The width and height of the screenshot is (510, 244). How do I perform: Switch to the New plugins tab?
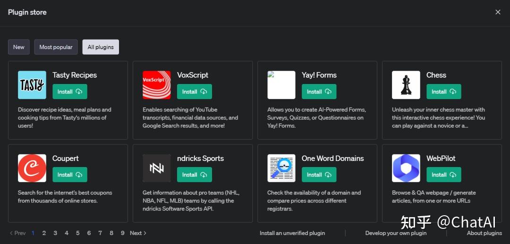click(19, 47)
